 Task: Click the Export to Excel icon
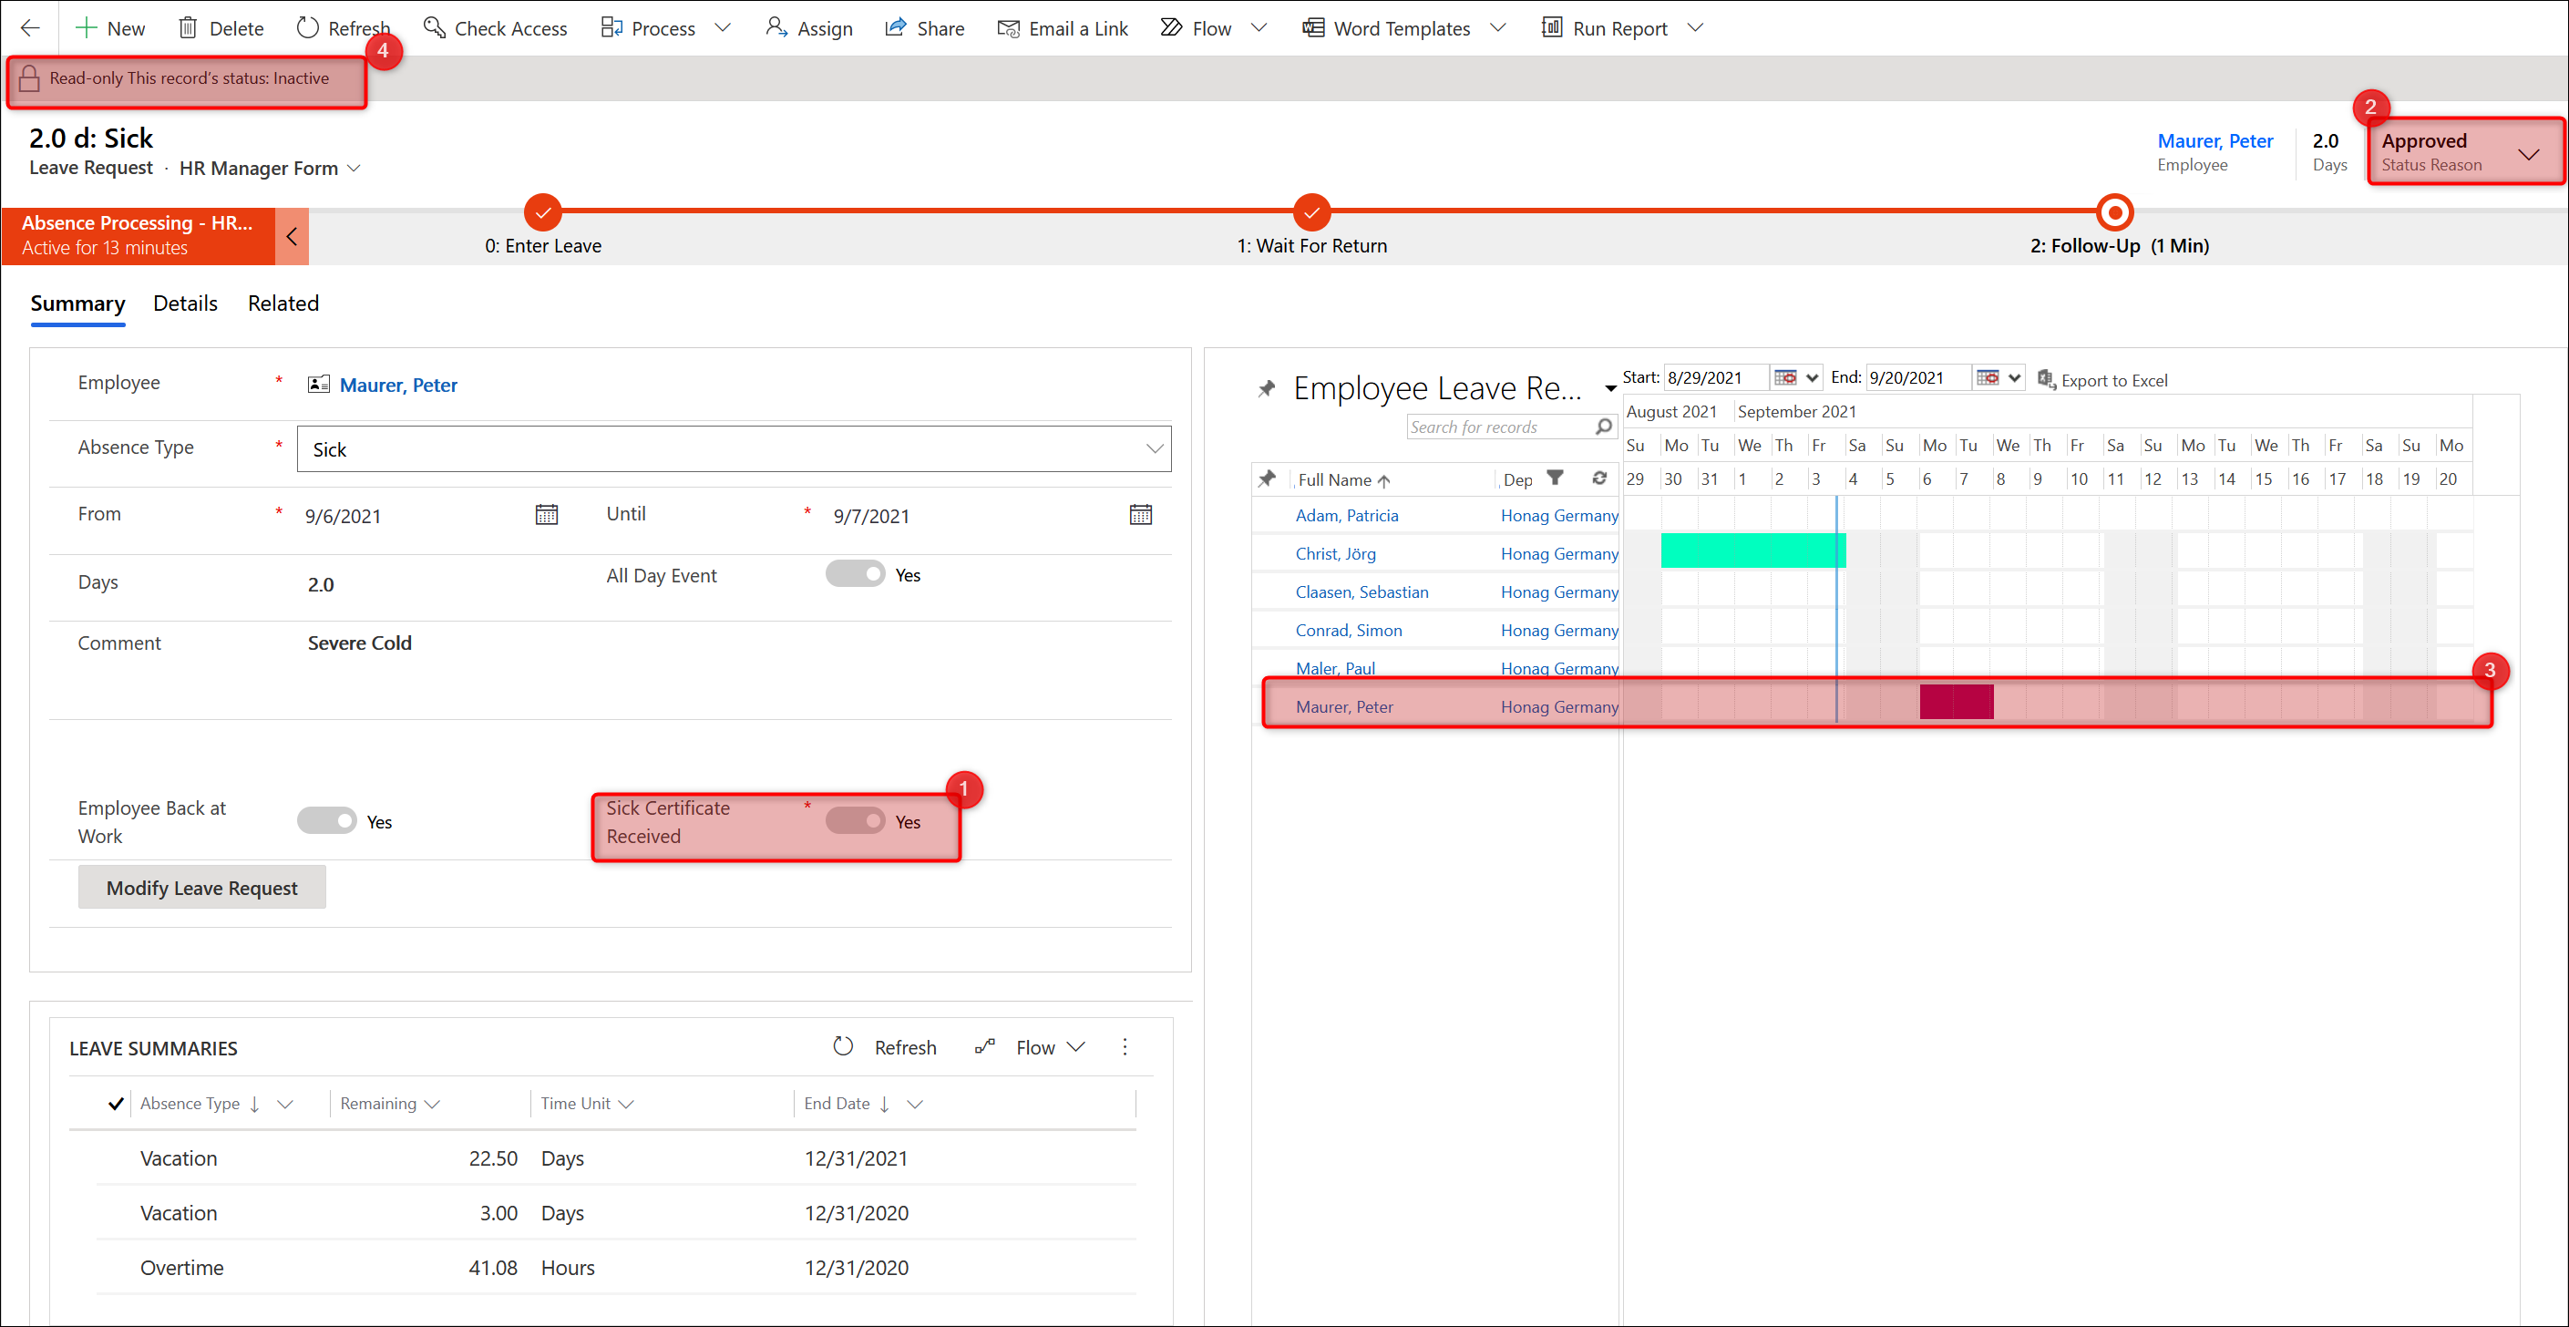click(x=2045, y=379)
